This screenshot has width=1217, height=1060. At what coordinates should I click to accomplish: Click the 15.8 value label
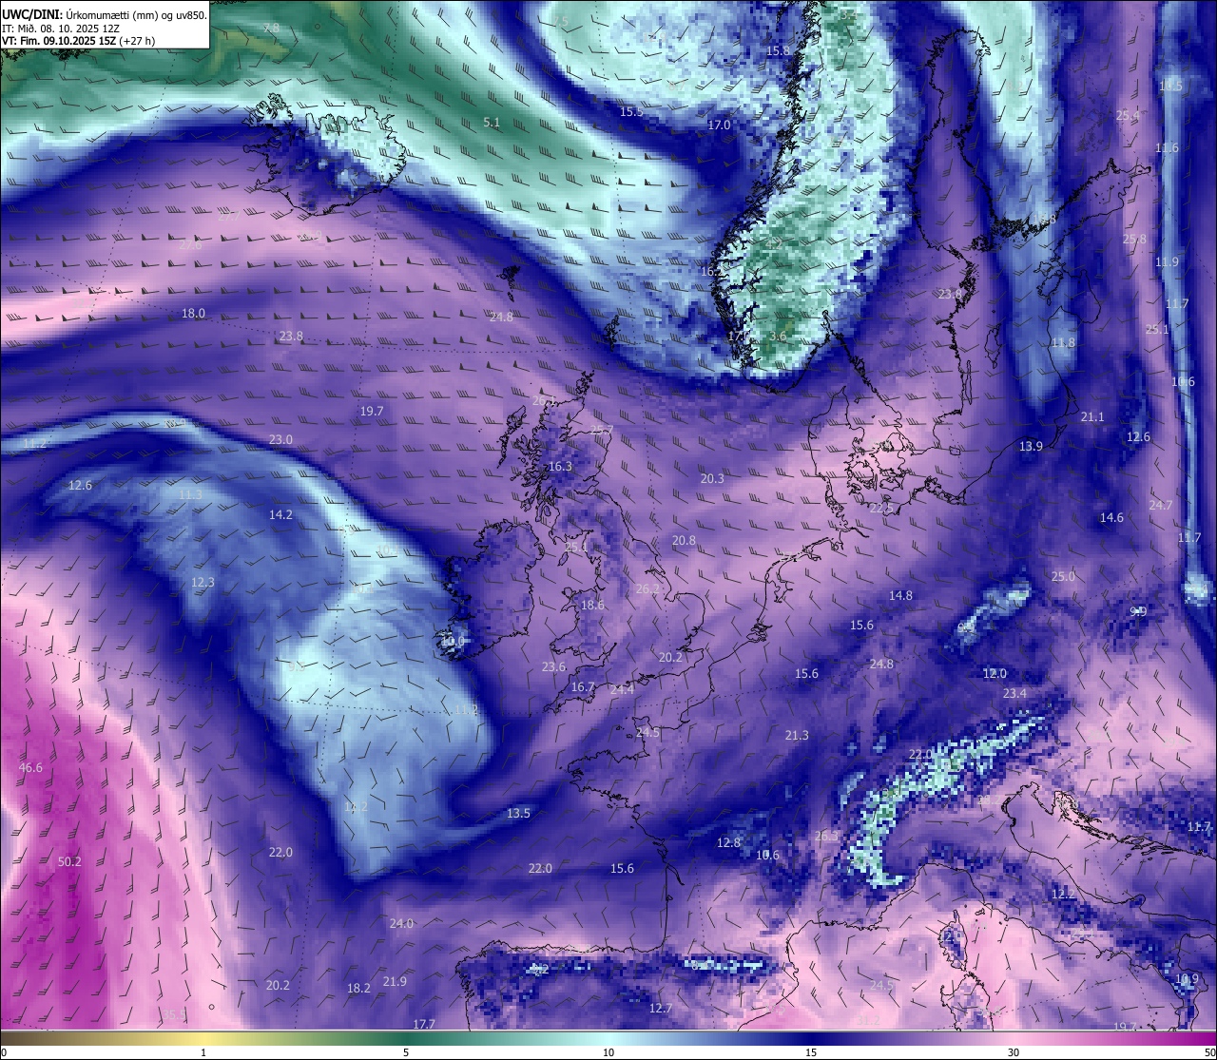point(778,50)
